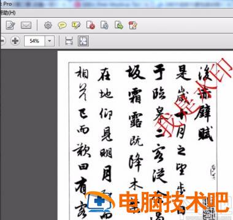Open the Help (H) menu
Viewport: 233px width, 220px height.
click(x=8, y=13)
